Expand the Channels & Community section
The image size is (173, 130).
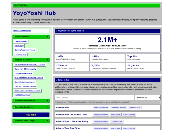[x=31, y=100]
